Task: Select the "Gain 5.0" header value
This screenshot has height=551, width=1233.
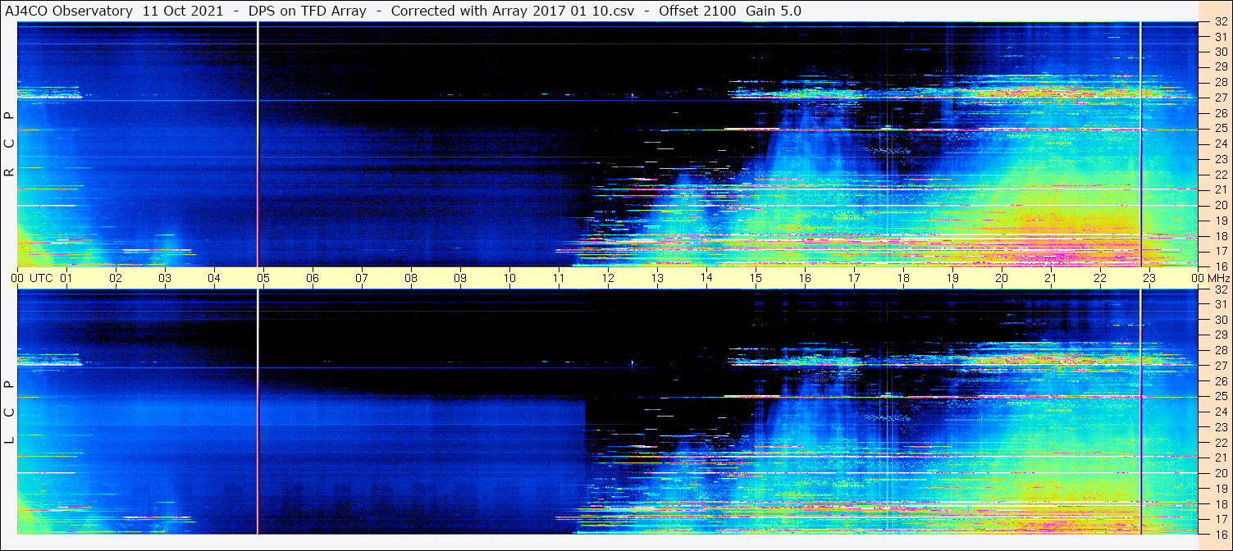Action: (x=774, y=11)
